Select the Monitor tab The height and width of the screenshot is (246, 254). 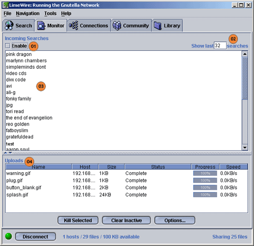point(51,25)
